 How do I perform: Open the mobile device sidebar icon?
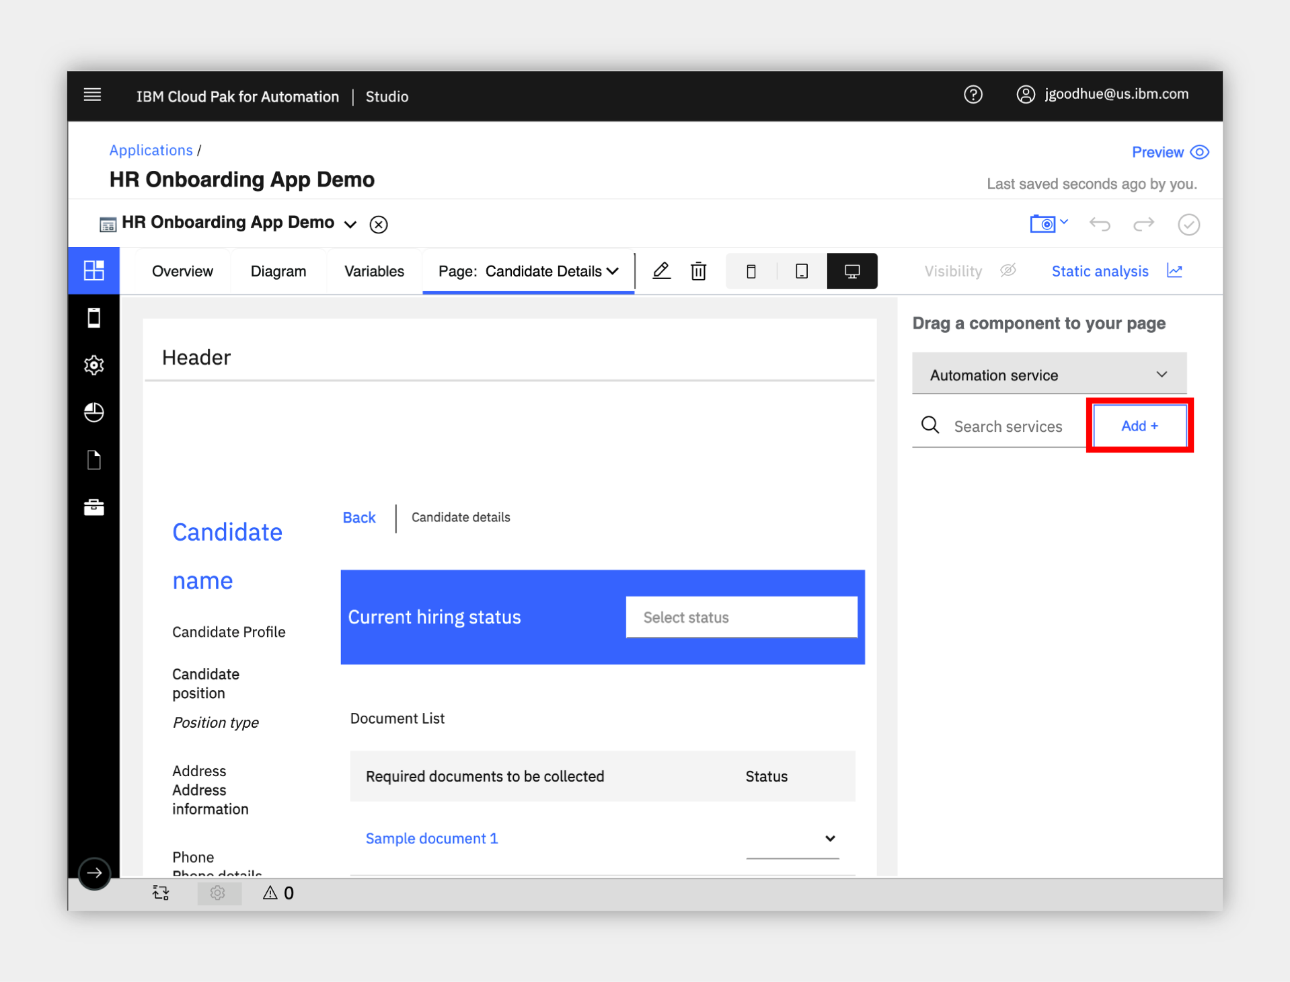(94, 317)
